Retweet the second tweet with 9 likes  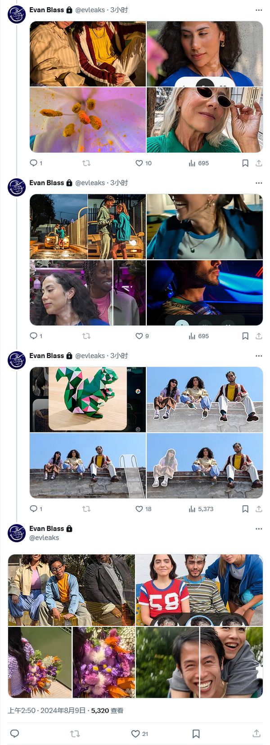point(86,336)
